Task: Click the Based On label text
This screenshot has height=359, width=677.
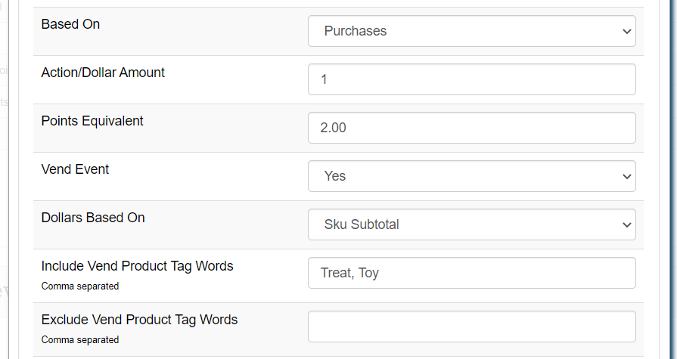Action: click(70, 24)
